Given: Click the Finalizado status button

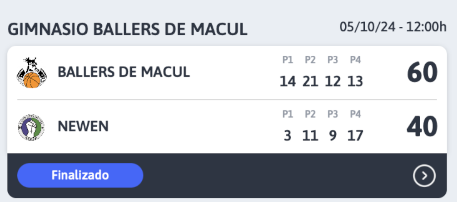Looking at the screenshot, I should [80, 175].
